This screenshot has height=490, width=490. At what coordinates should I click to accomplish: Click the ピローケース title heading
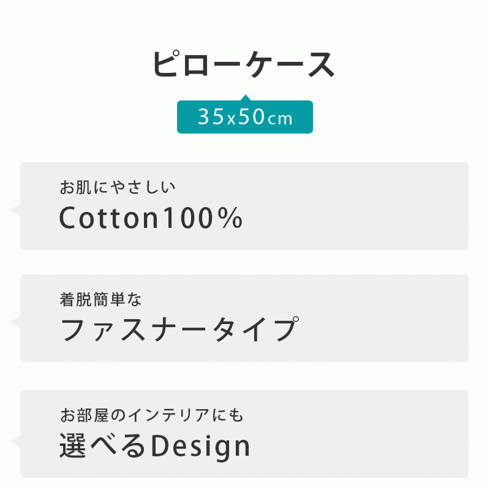coord(244,65)
